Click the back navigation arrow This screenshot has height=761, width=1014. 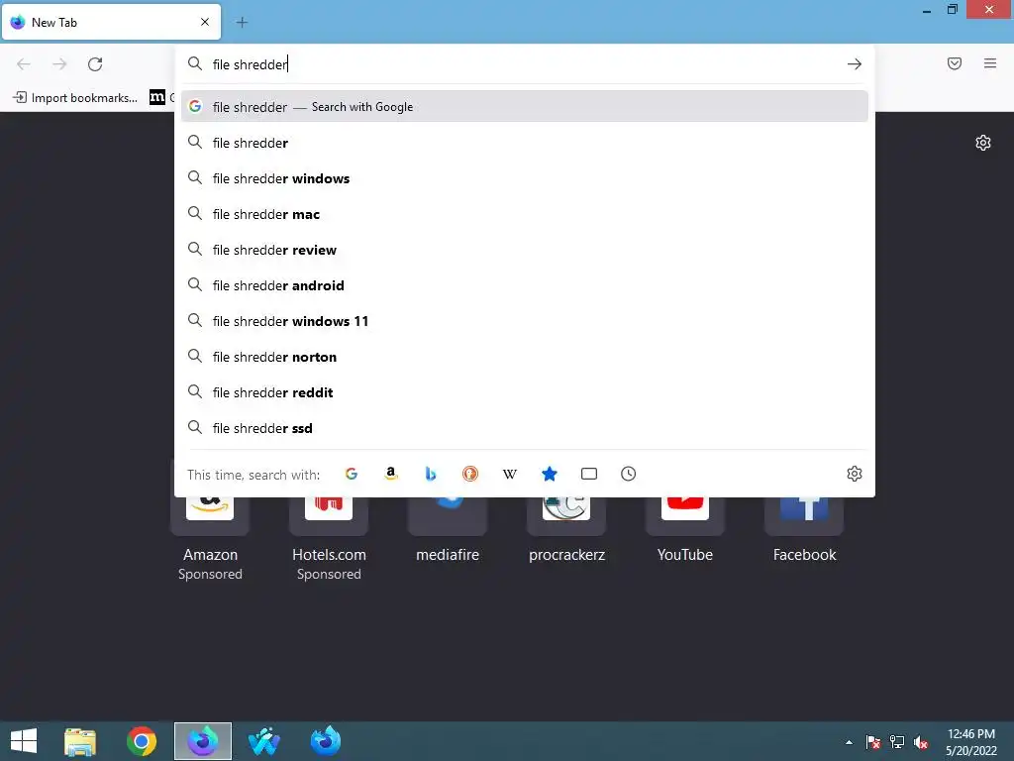pos(24,64)
